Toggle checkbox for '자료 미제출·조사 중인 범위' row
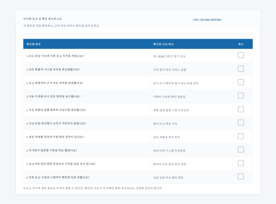This screenshot has width=276, height=204. (241, 96)
